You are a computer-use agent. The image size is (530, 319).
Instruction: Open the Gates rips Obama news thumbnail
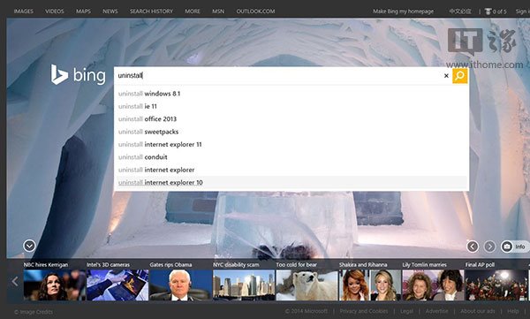180,282
